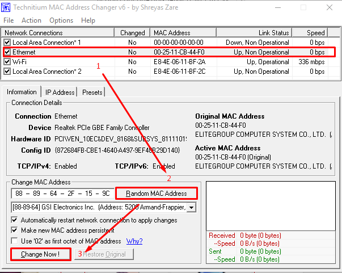
Task: Sort by the Speed column header
Action: click(x=310, y=33)
